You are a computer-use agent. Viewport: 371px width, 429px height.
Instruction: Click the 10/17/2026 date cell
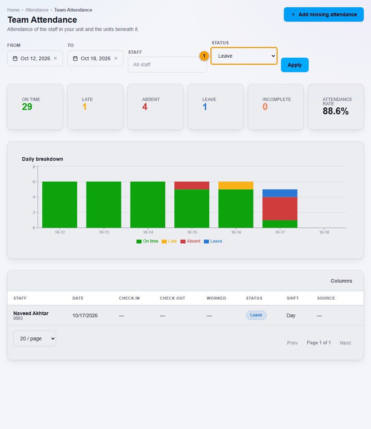click(x=85, y=315)
